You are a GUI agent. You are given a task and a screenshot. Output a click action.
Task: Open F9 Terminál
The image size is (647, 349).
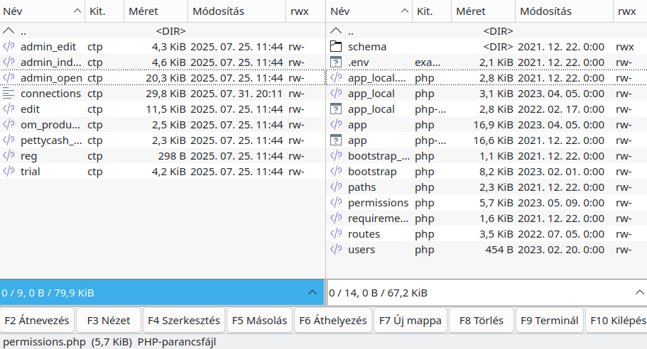tap(550, 320)
